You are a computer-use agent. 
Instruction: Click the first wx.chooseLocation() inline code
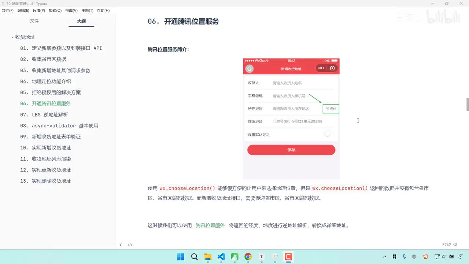[187, 188]
